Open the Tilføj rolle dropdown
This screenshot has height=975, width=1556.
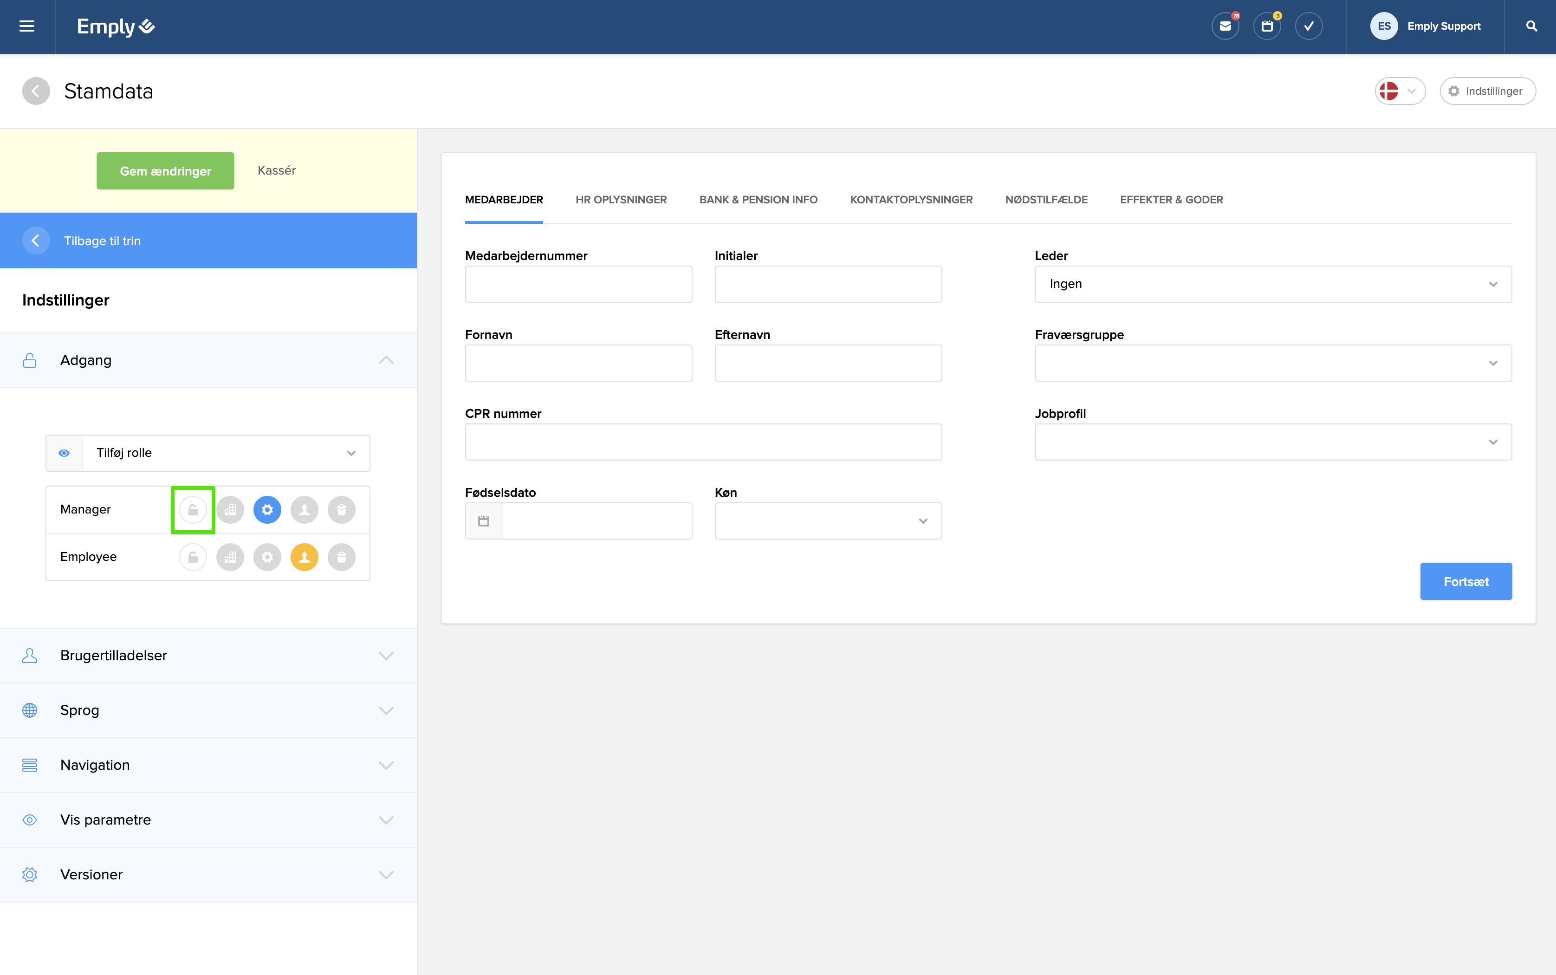pyautogui.click(x=226, y=453)
